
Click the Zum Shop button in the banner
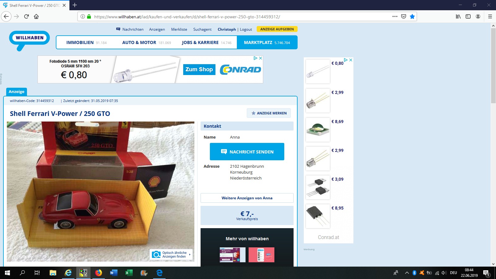(199, 69)
